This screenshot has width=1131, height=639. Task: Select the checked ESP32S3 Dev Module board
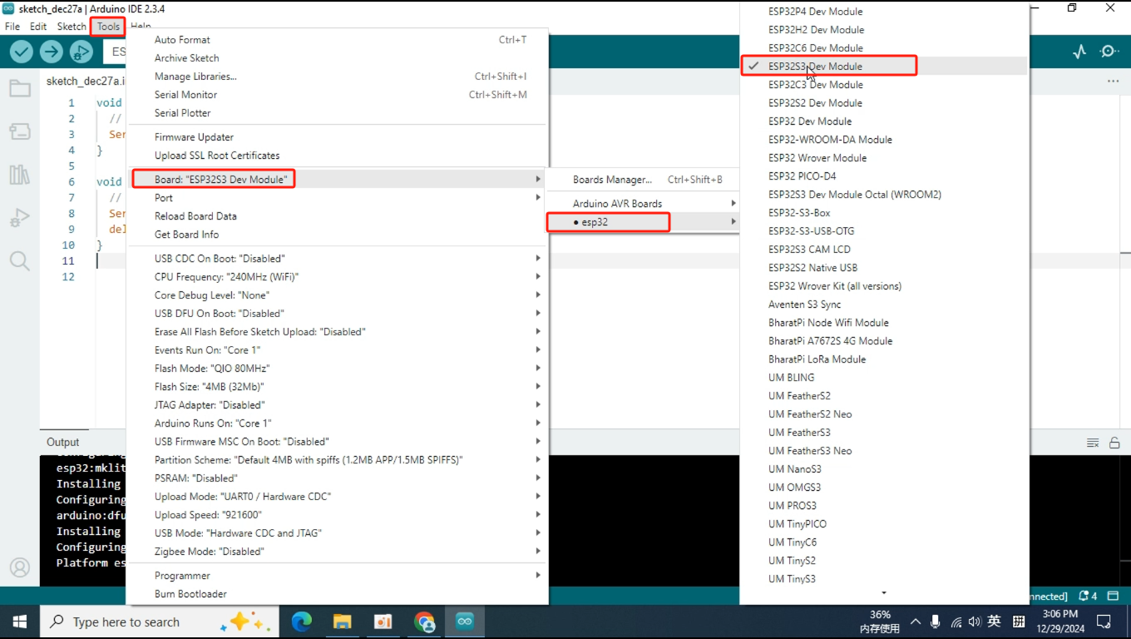[883, 67]
